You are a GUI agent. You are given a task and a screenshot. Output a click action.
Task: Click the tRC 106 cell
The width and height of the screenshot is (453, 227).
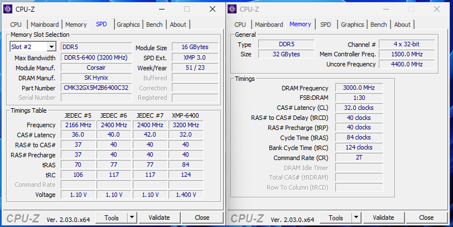(x=78, y=175)
